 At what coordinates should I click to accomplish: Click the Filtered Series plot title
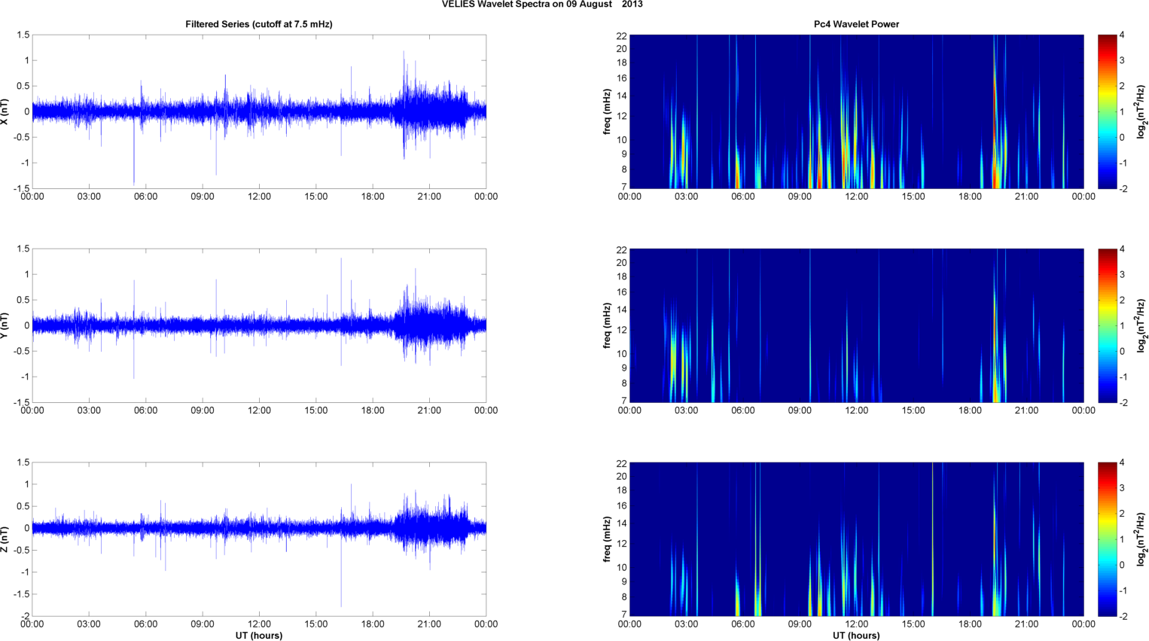click(x=259, y=24)
